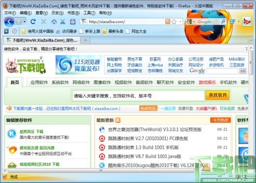Open 世界之窗浏览器(TheWorld) V3.3.0.1 entry
Image resolution: width=256 pixels, height=183 pixels.
155,130
